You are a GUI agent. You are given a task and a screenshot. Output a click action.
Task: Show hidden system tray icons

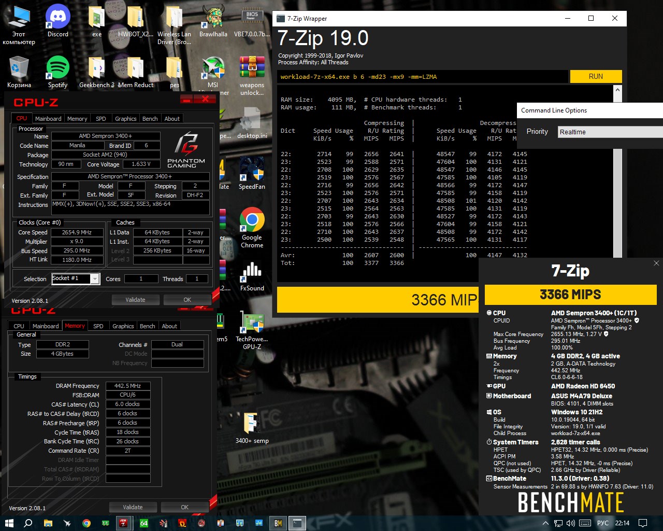[x=545, y=523]
